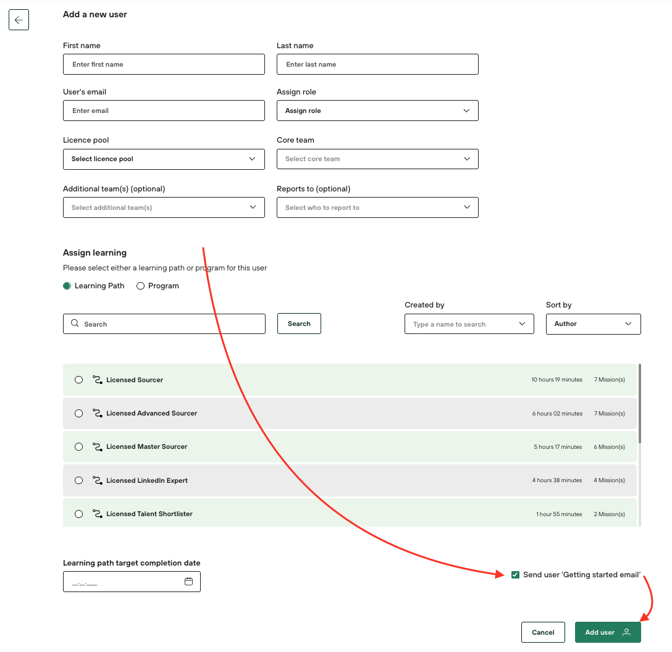The image size is (672, 652).
Task: Expand the Select licence pool dropdown
Action: coord(164,159)
